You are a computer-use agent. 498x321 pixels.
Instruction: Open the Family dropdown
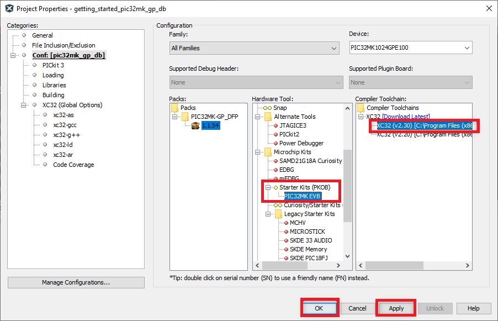click(x=254, y=48)
